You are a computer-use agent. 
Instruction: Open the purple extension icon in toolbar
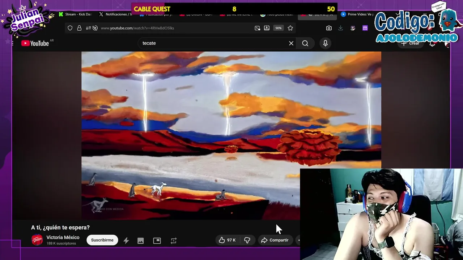(365, 28)
